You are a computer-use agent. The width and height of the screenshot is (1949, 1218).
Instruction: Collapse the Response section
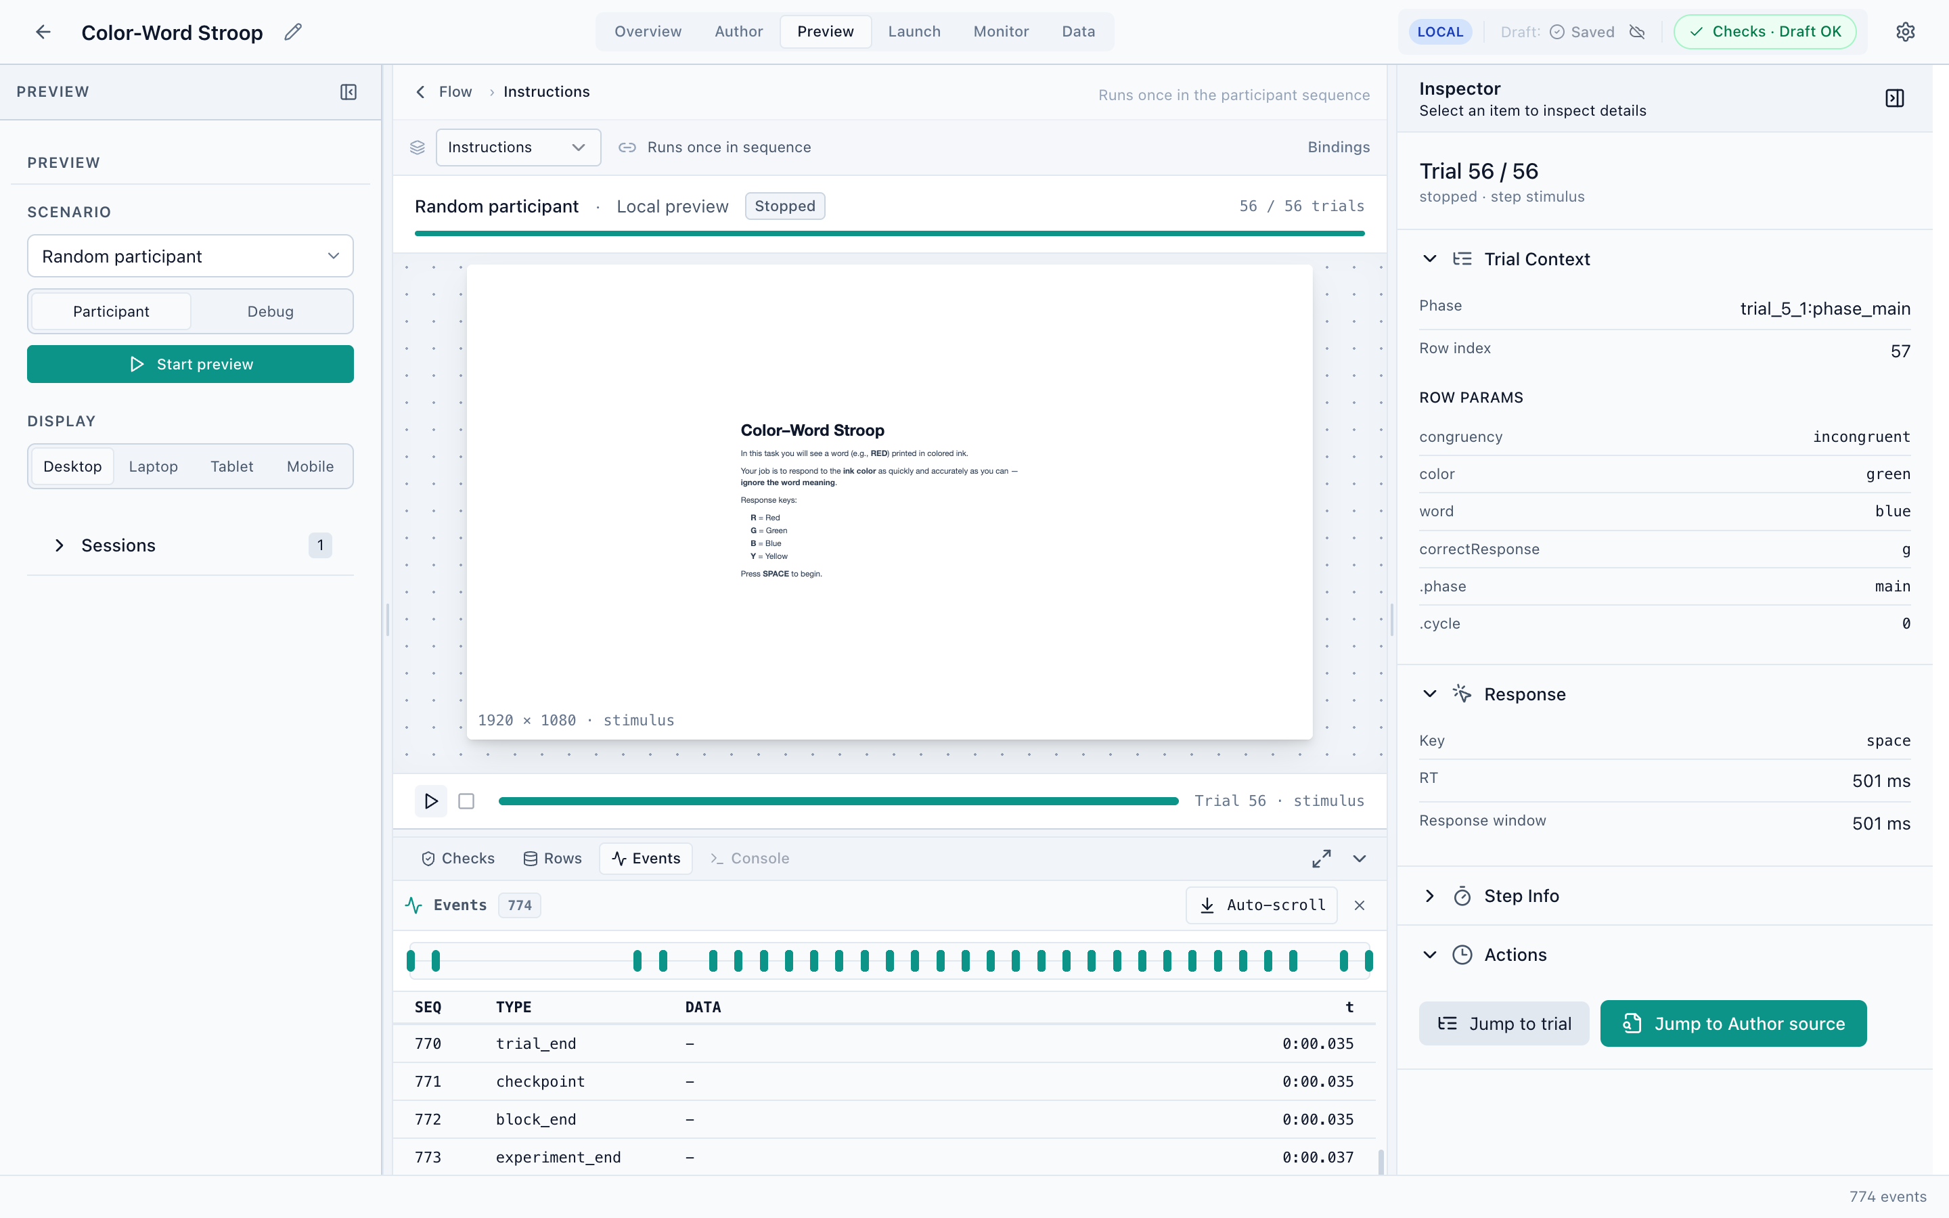pyautogui.click(x=1429, y=694)
